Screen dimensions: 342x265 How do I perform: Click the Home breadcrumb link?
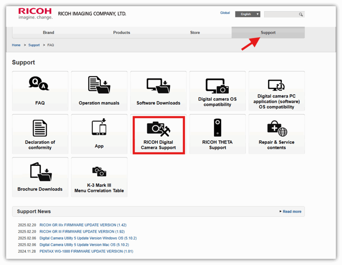pos(16,45)
